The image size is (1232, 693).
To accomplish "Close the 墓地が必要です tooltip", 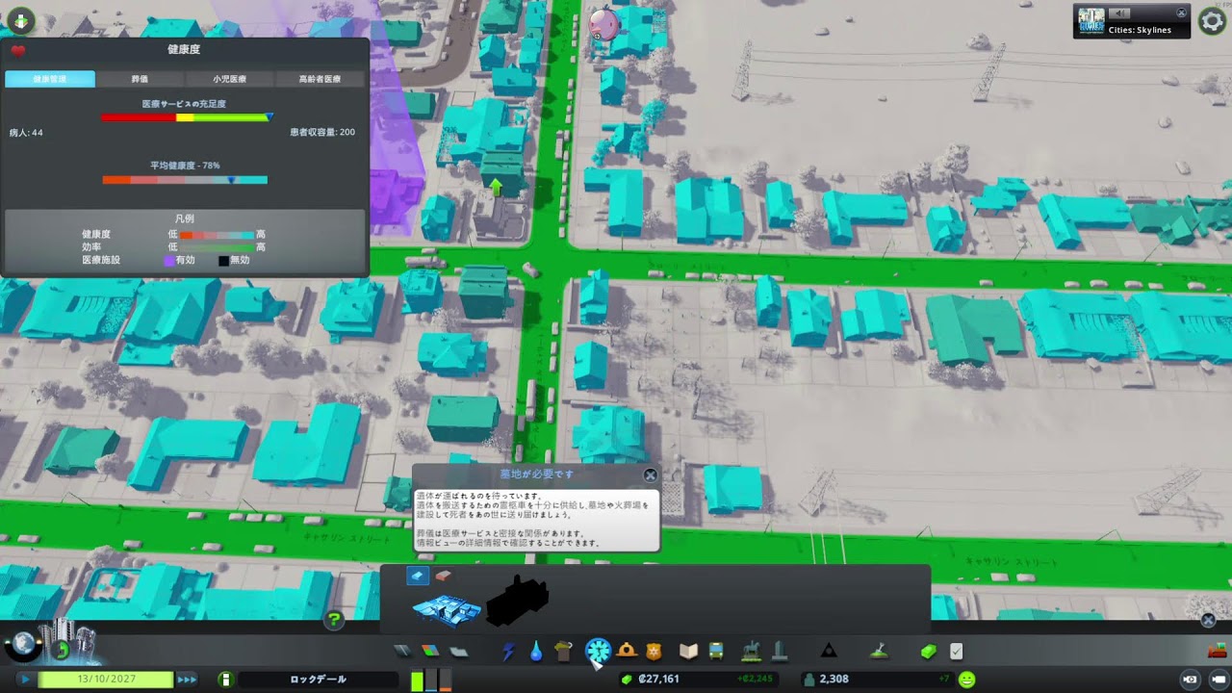I will point(651,475).
